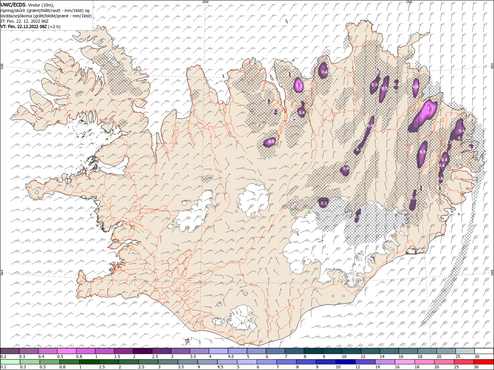Choose the light periwinkle snow swatch for 4–4.5
This screenshot has height=370, width=494.
click(x=218, y=351)
